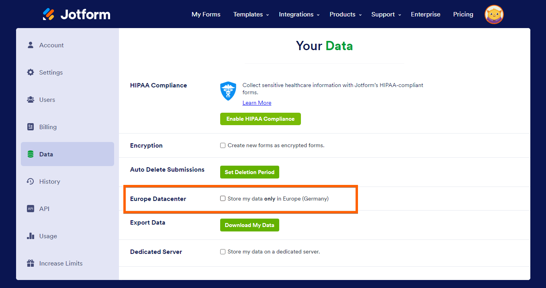Viewport: 546px width, 288px height.
Task: Select the Account tab in sidebar
Action: tap(67, 45)
